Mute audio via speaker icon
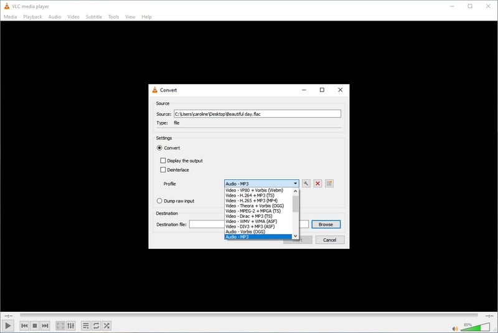The image size is (498, 333). coord(455,329)
